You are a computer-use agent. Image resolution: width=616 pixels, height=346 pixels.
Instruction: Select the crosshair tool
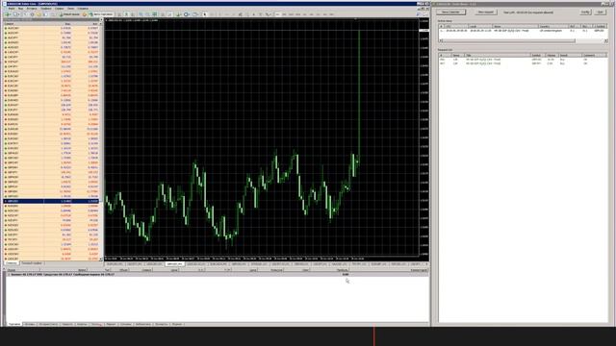tap(212, 14)
